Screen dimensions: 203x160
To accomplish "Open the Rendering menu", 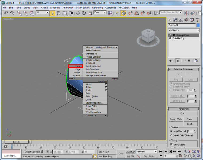I will coord(97,8).
